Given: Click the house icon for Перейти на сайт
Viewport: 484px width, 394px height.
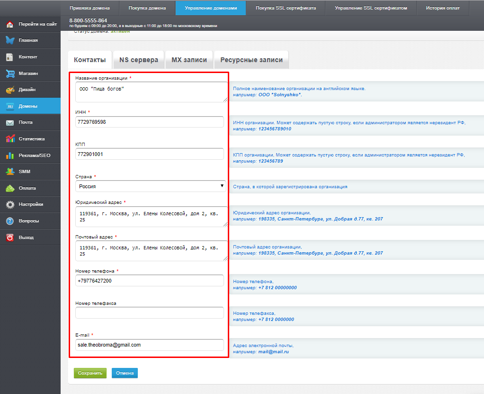Looking at the screenshot, I should pyautogui.click(x=10, y=24).
